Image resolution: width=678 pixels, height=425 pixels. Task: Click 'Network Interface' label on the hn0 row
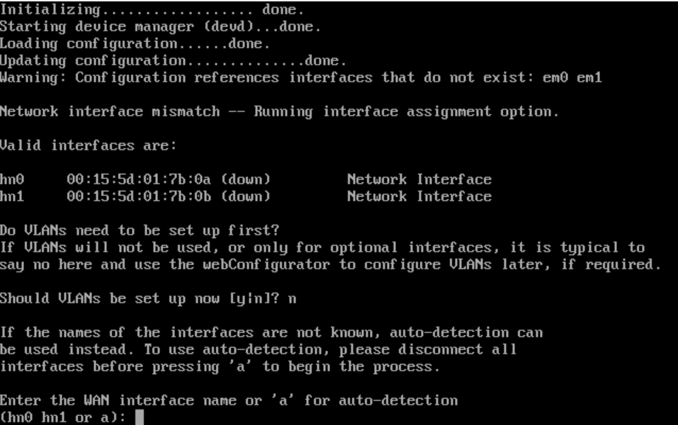419,179
